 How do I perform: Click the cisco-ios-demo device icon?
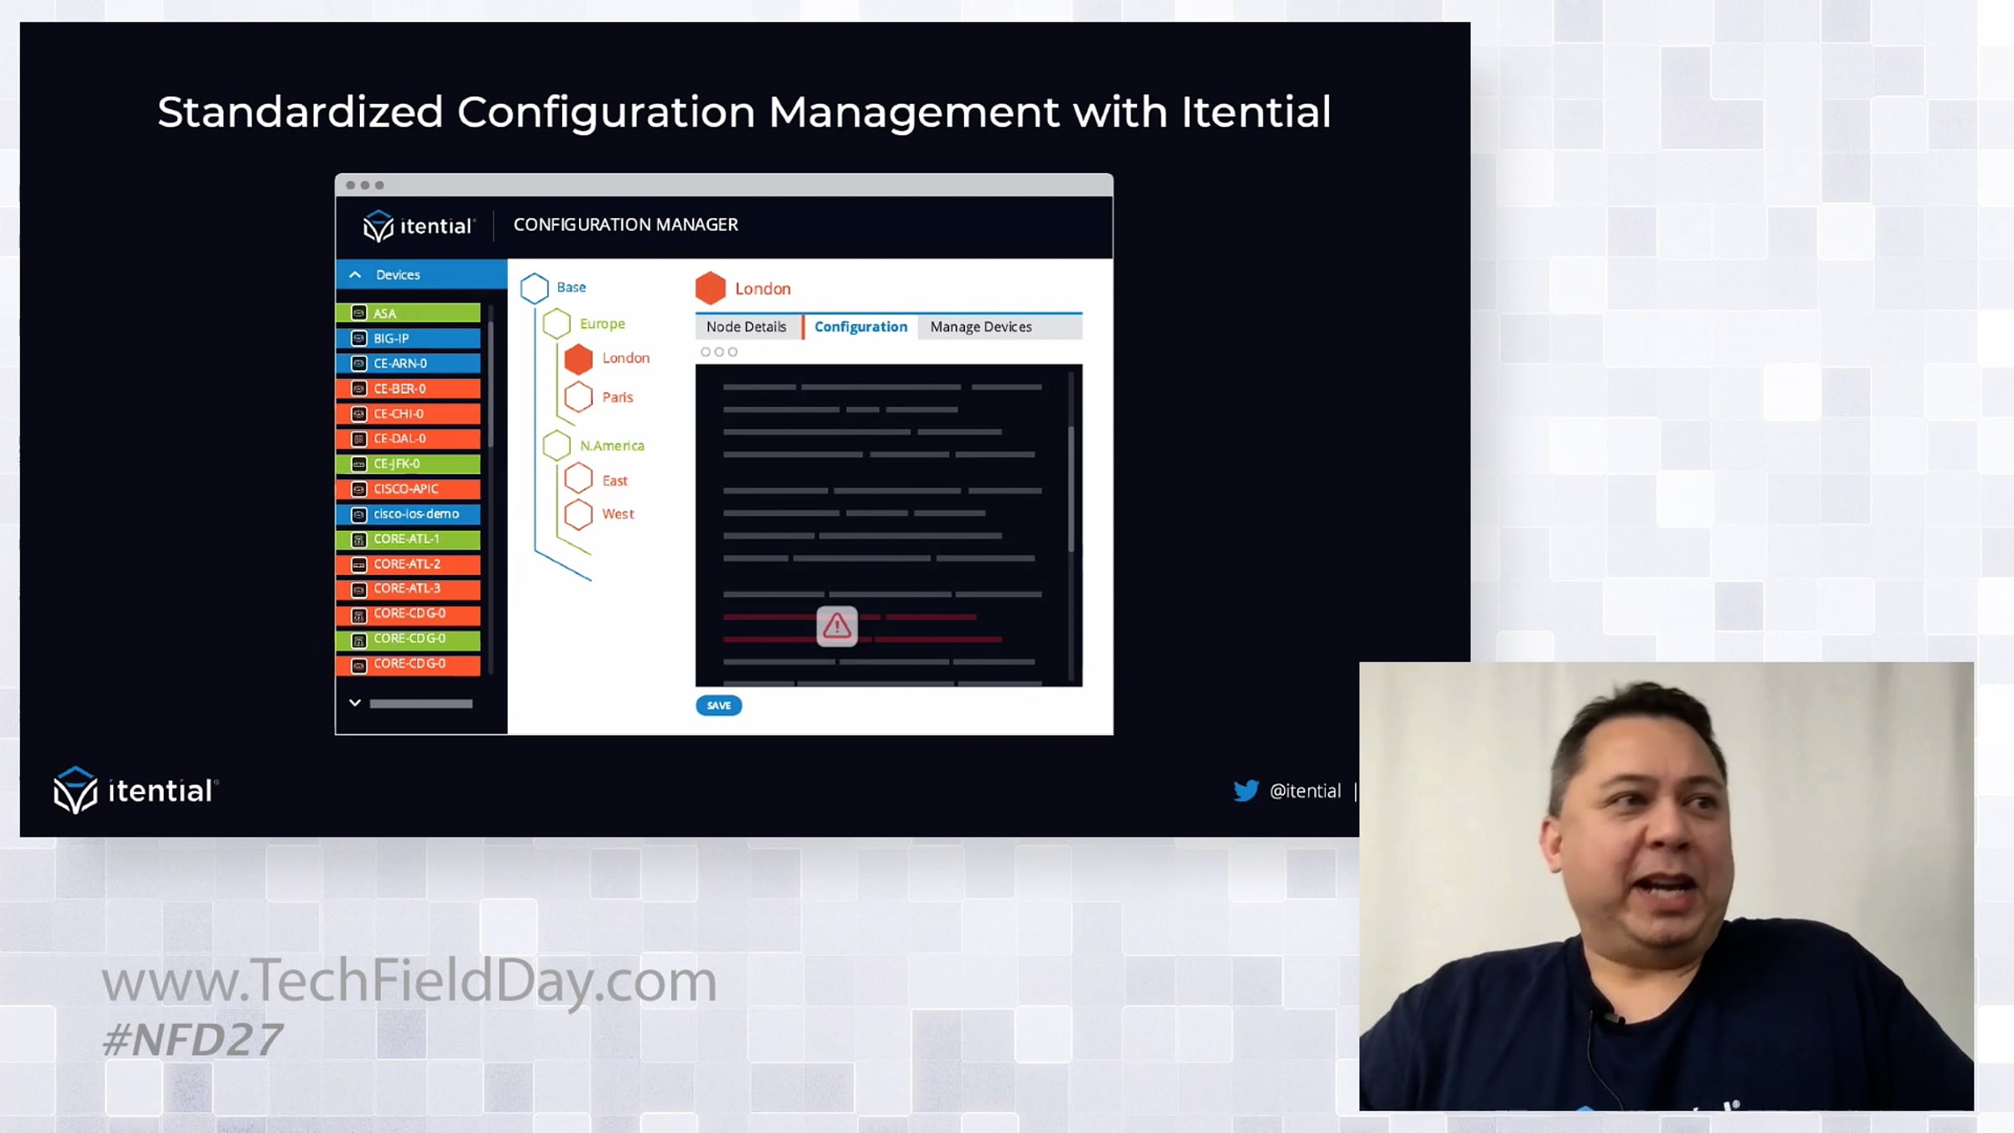[x=359, y=514]
